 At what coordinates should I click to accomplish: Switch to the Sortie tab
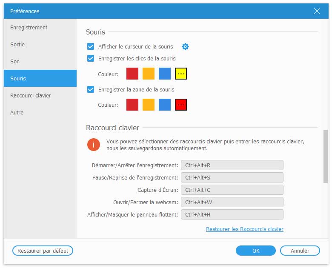click(x=18, y=45)
